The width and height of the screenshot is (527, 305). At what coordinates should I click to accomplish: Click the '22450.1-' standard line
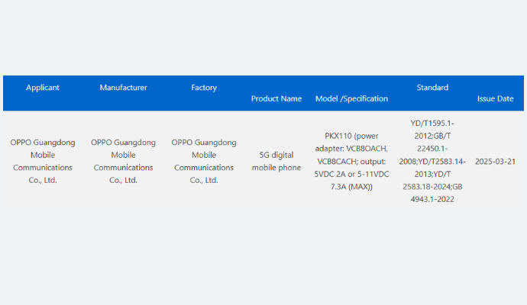432,148
